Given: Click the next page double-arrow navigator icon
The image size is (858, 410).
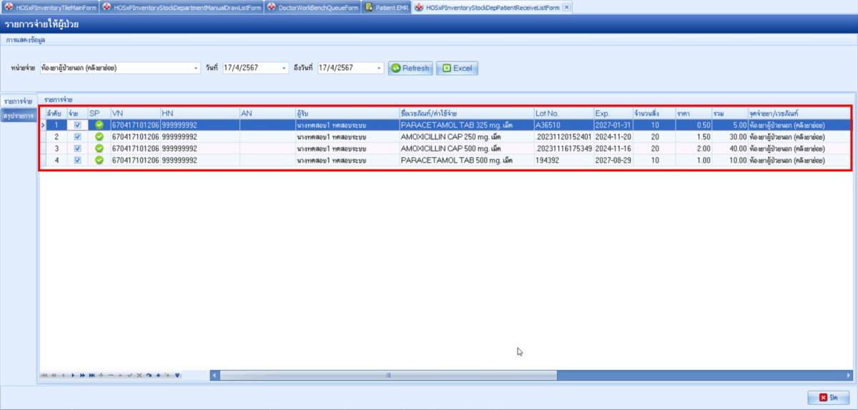Looking at the screenshot, I should (x=82, y=375).
